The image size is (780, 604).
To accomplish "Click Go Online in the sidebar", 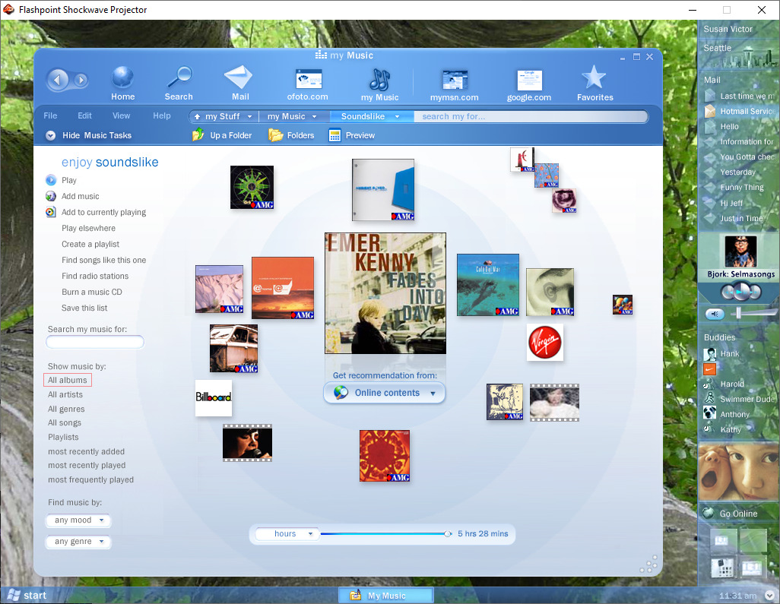I will pos(738,514).
